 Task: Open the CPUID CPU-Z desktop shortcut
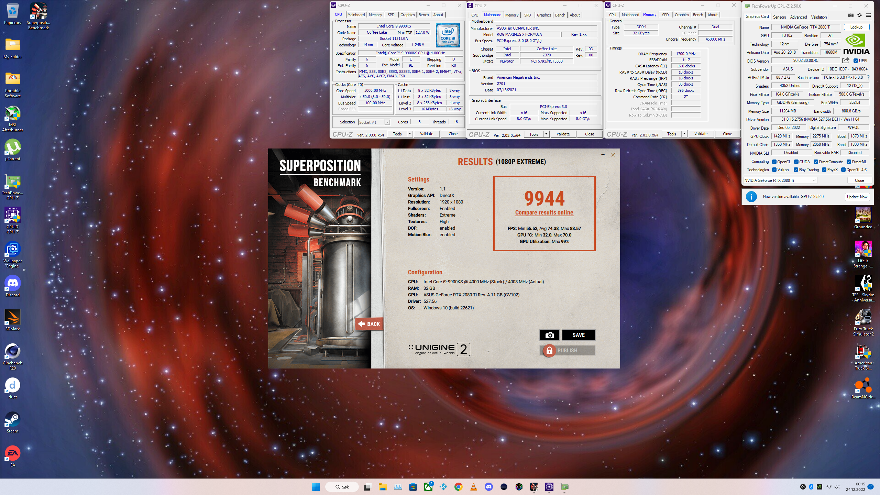pyautogui.click(x=13, y=221)
